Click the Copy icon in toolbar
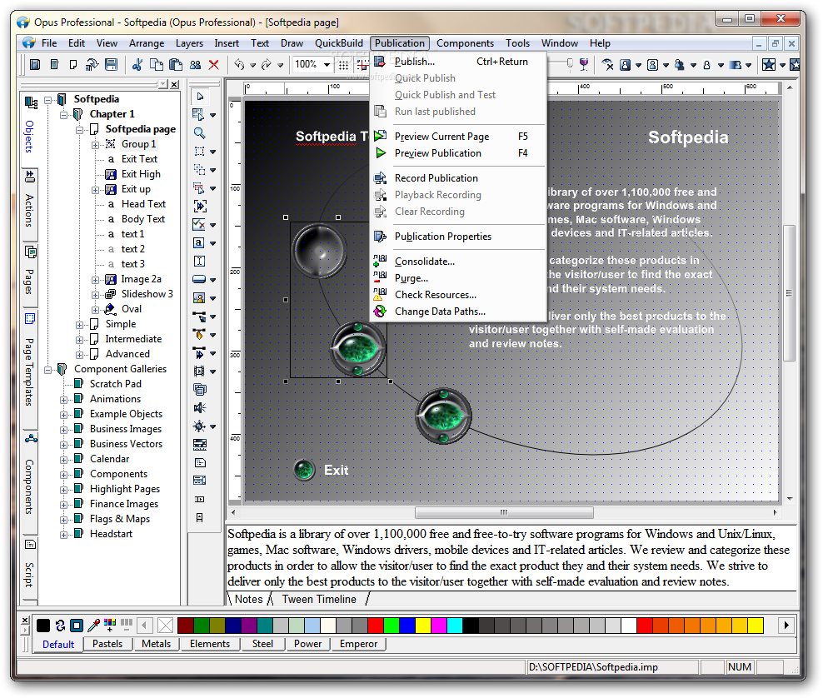 tap(157, 64)
